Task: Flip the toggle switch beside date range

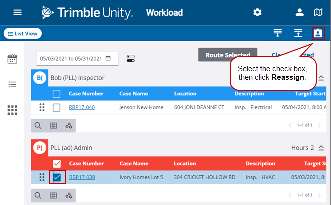Action: (x=131, y=59)
